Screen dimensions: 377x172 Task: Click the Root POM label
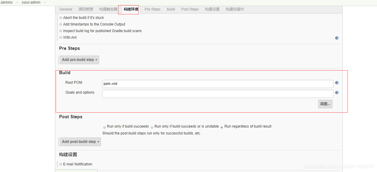tap(74, 83)
